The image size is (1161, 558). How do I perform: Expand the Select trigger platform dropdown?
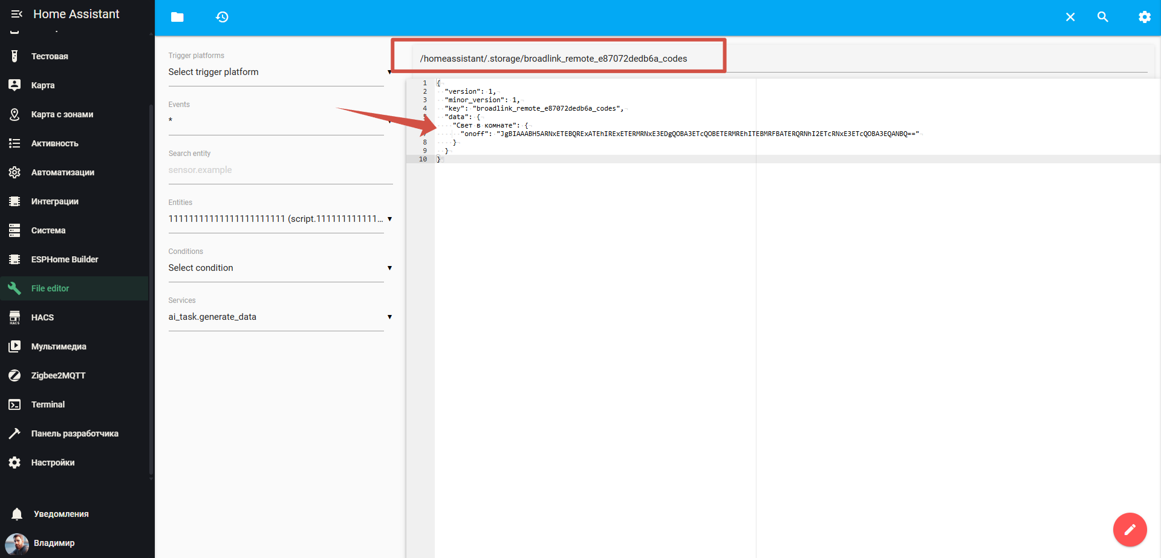click(279, 72)
